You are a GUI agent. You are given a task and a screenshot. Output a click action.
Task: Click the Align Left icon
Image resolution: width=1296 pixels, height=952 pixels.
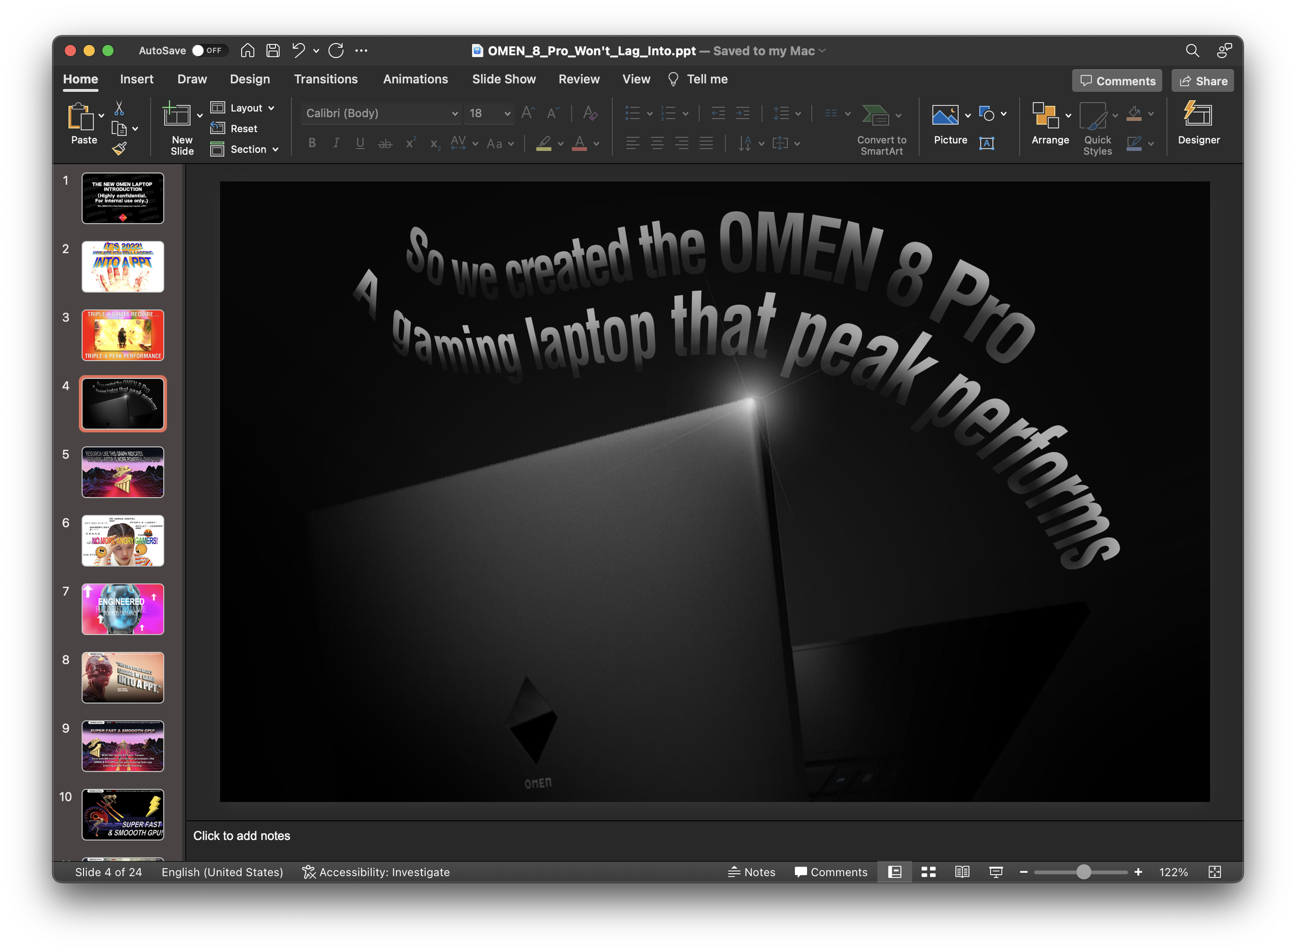tap(632, 144)
